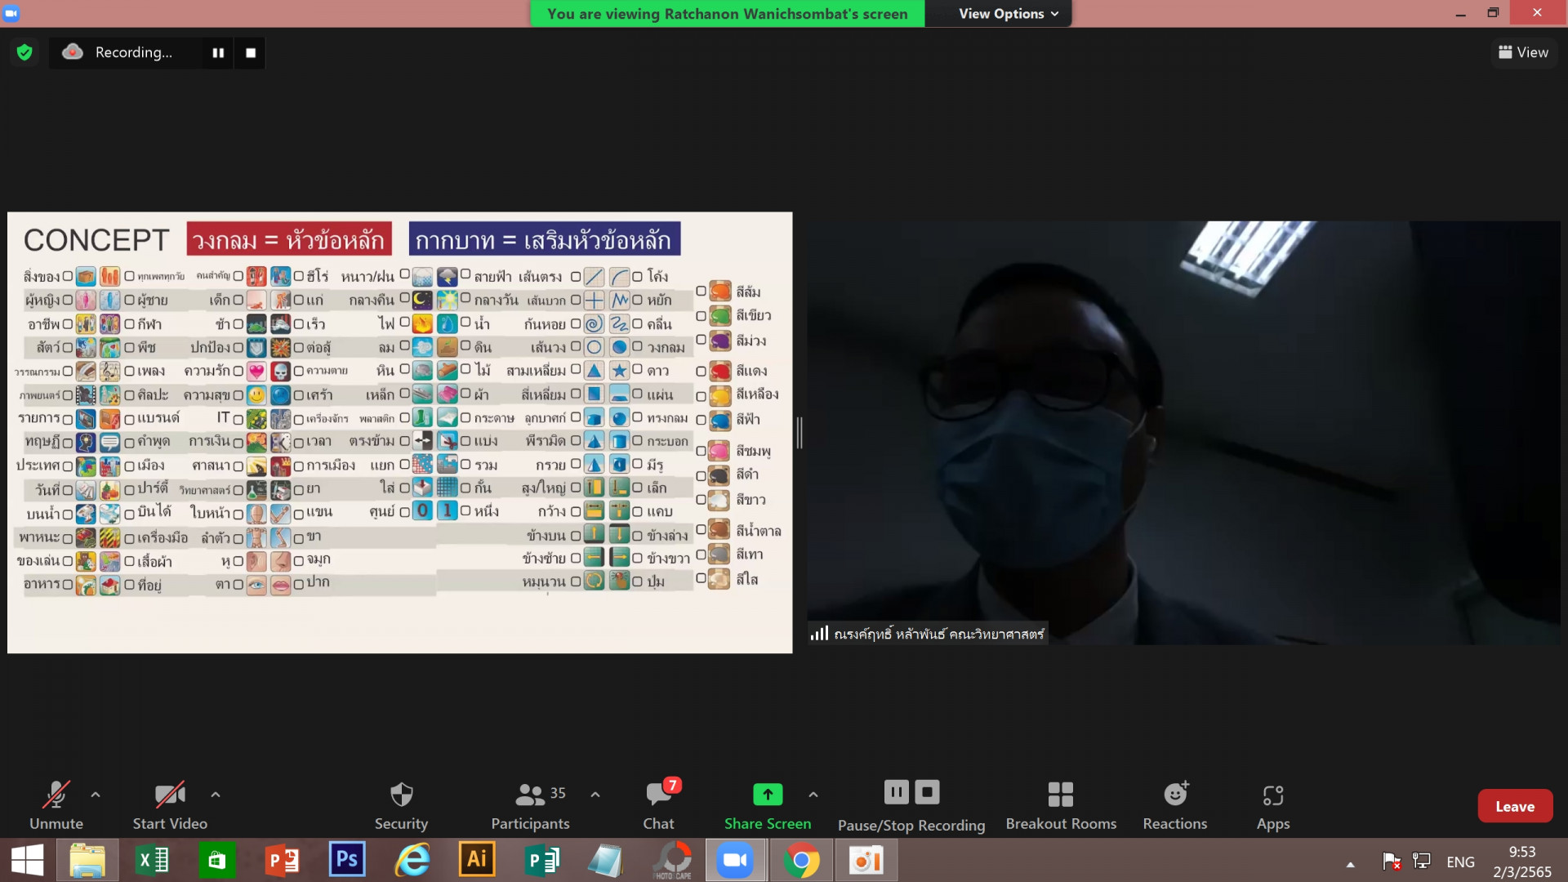This screenshot has height=882, width=1568.
Task: Open Breakout Rooms
Action: pos(1060,804)
